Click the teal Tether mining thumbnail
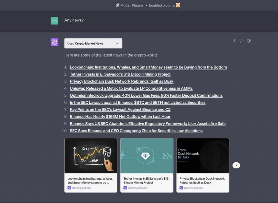The width and height of the screenshot is (278, 203). coord(147,156)
